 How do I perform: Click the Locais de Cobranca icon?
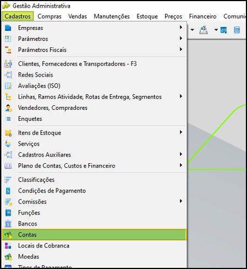8,246
